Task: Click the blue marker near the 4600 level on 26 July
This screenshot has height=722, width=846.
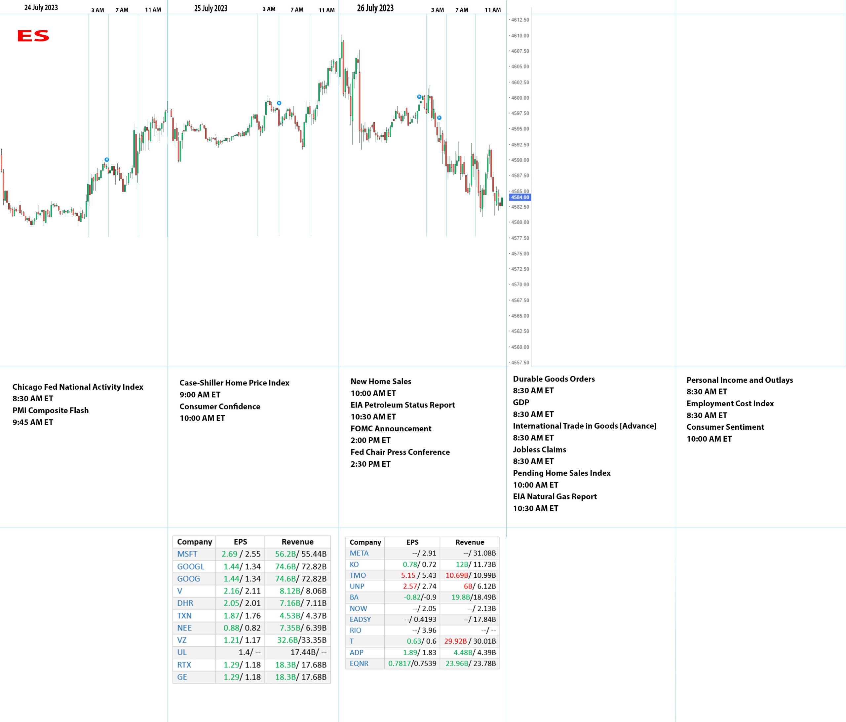Action: (419, 97)
